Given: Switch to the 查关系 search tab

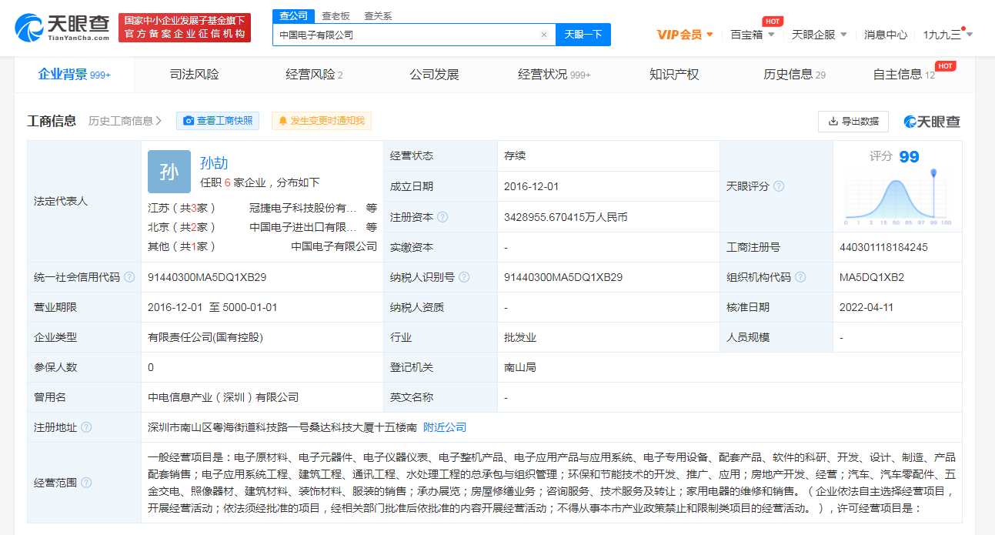Looking at the screenshot, I should 378,15.
